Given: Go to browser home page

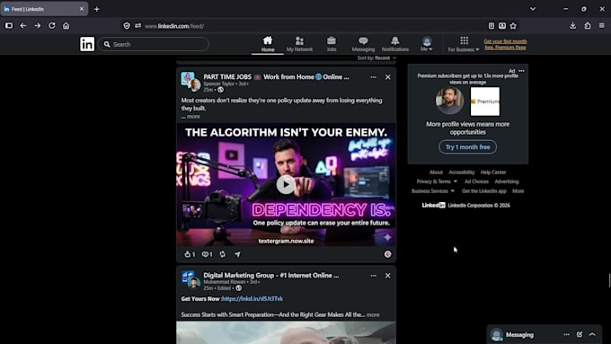Looking at the screenshot, I should point(66,26).
